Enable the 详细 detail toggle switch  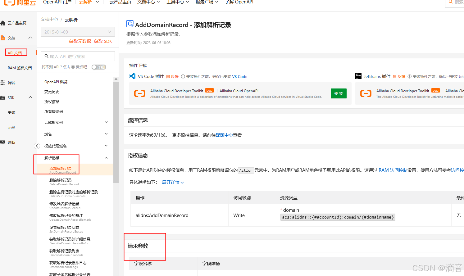99,67
